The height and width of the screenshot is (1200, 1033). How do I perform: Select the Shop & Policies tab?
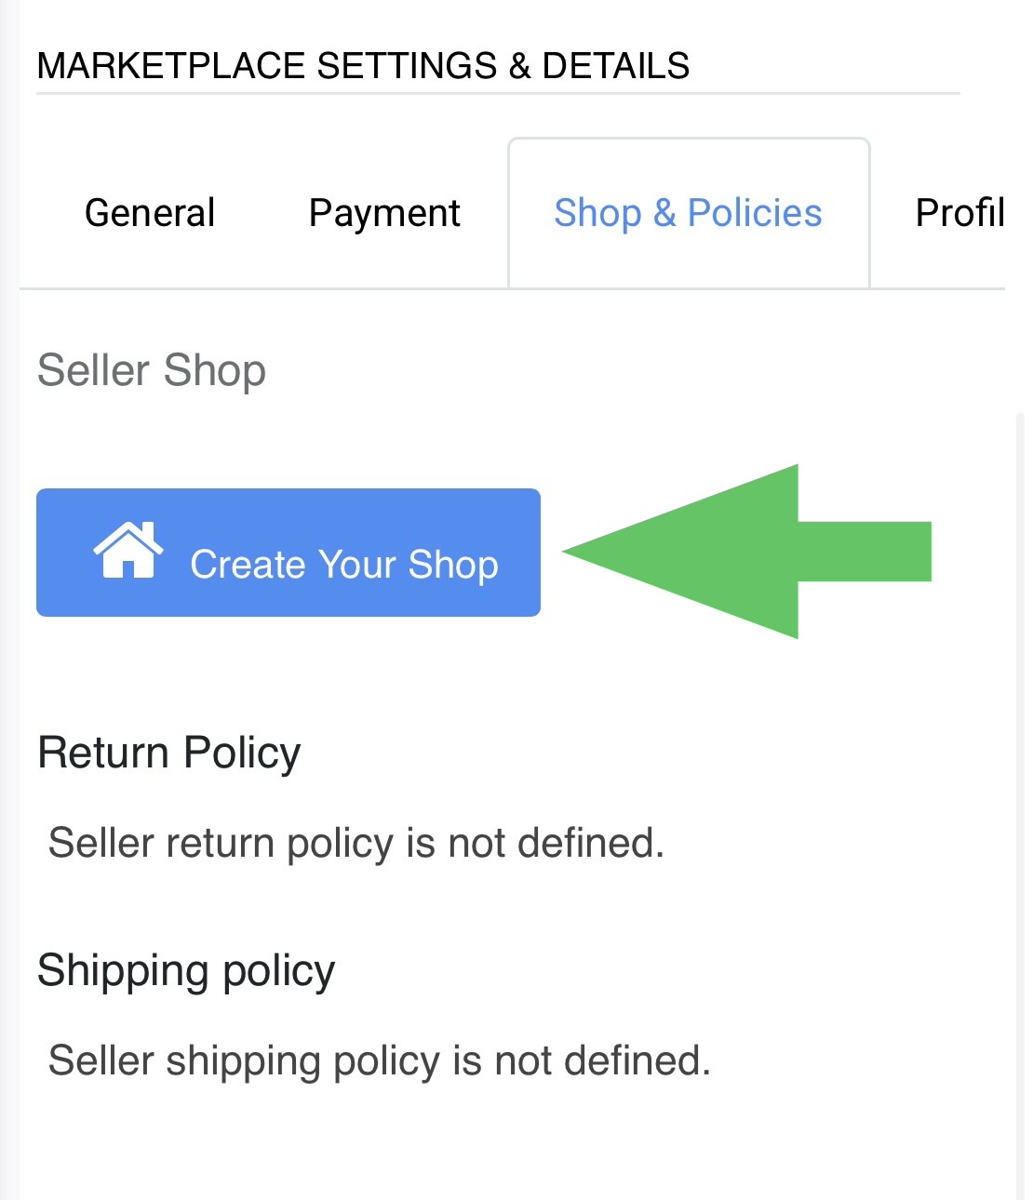click(688, 213)
